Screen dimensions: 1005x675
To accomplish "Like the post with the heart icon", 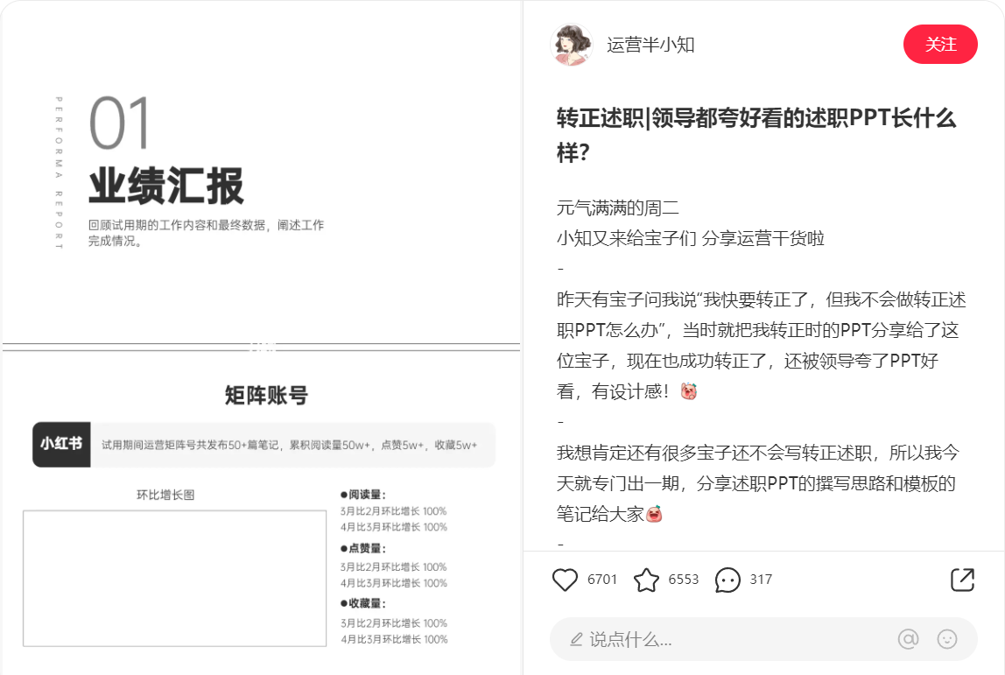I will tap(565, 580).
